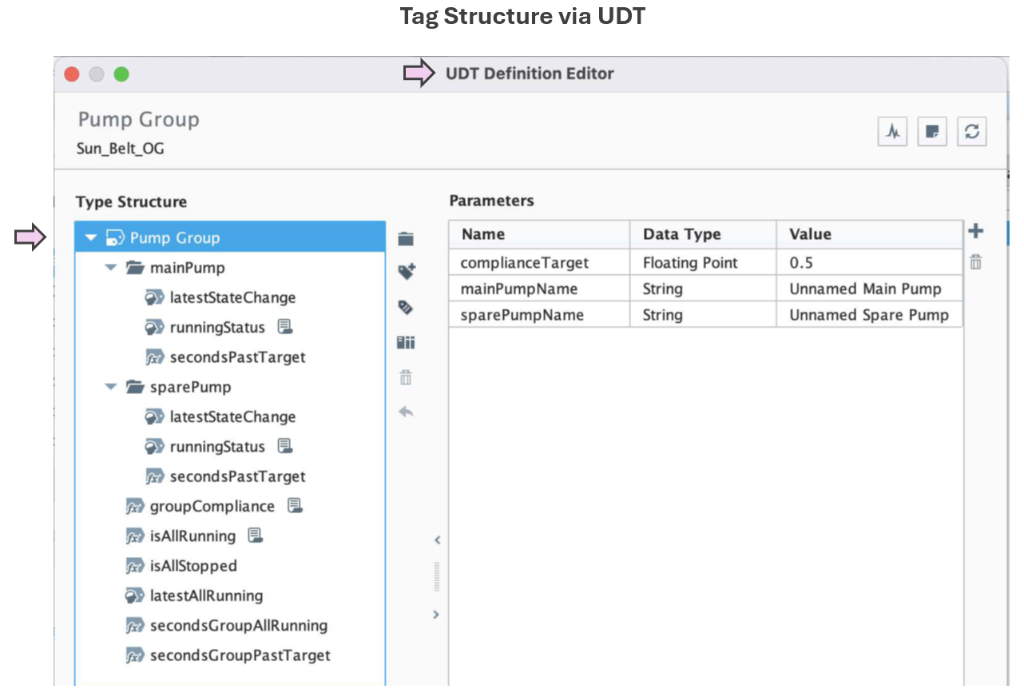
Task: Click the data type columns icon
Action: pyautogui.click(x=406, y=343)
